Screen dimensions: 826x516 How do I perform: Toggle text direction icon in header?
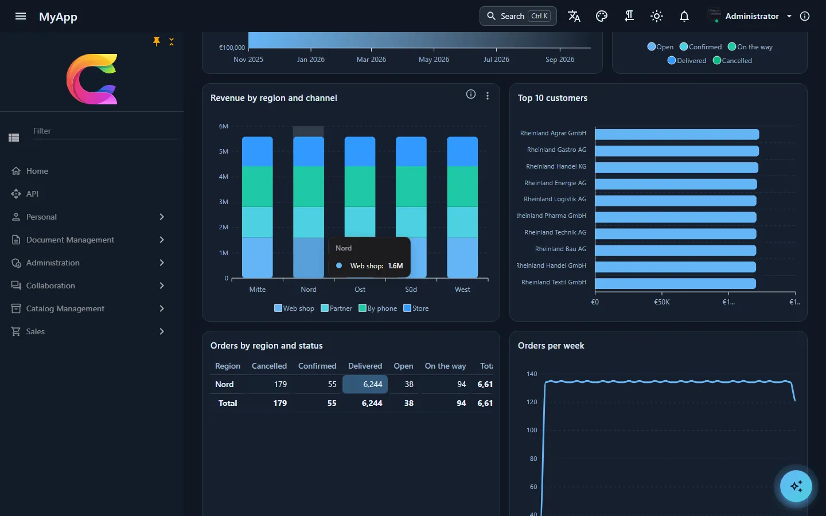click(629, 16)
